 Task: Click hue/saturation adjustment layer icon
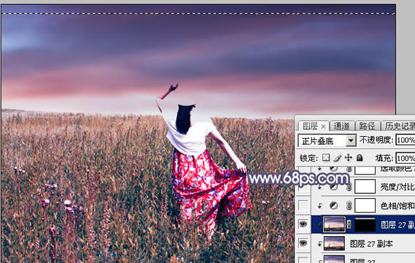333,206
